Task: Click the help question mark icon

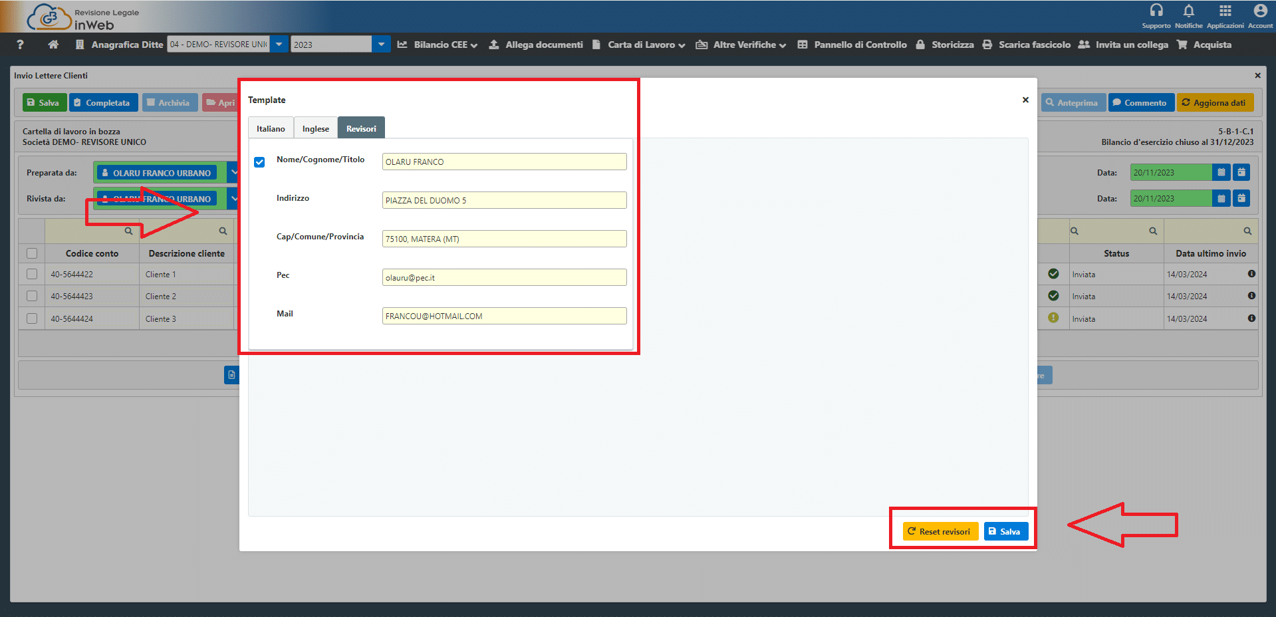Action: [x=20, y=45]
